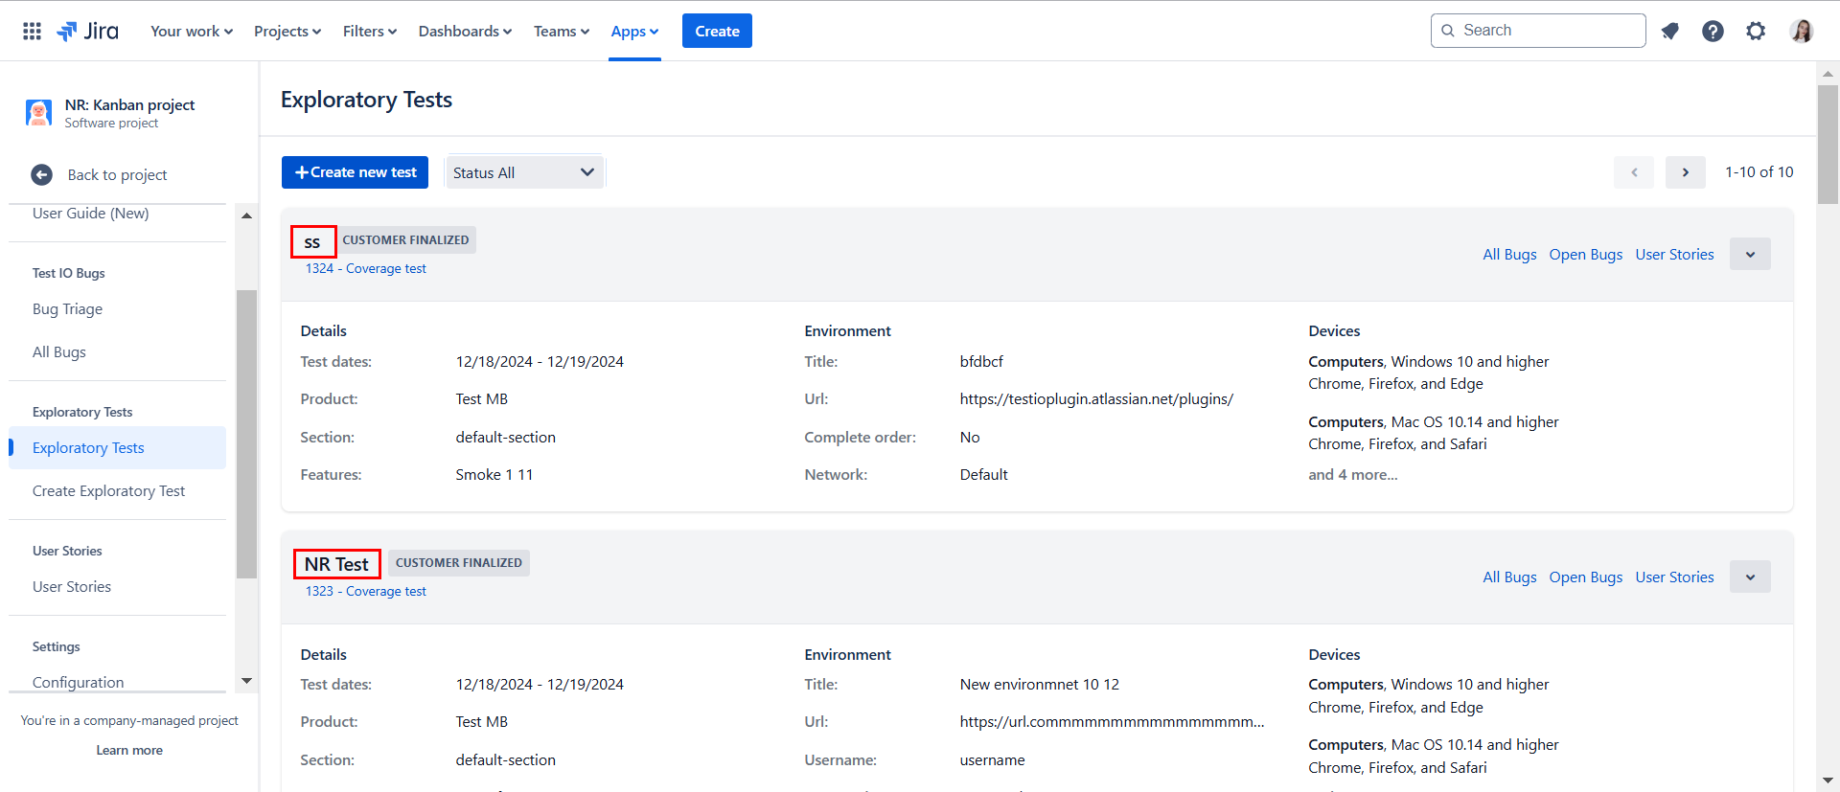1840x792 pixels.
Task: Open Apps menu
Action: (634, 31)
